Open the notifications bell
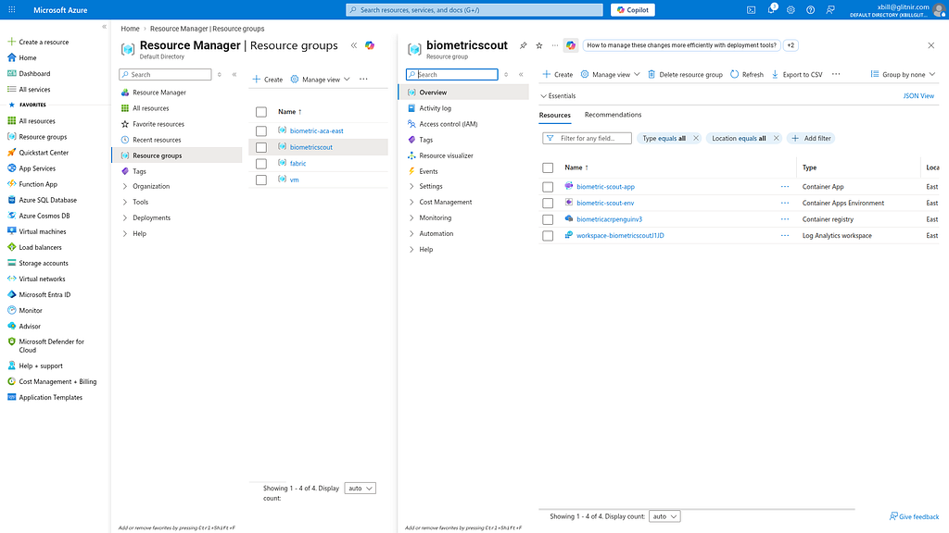949x533 pixels. click(x=771, y=9)
